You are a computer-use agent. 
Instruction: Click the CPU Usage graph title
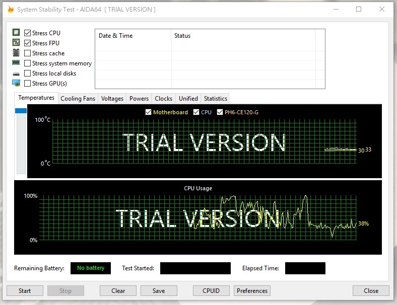[x=198, y=188]
